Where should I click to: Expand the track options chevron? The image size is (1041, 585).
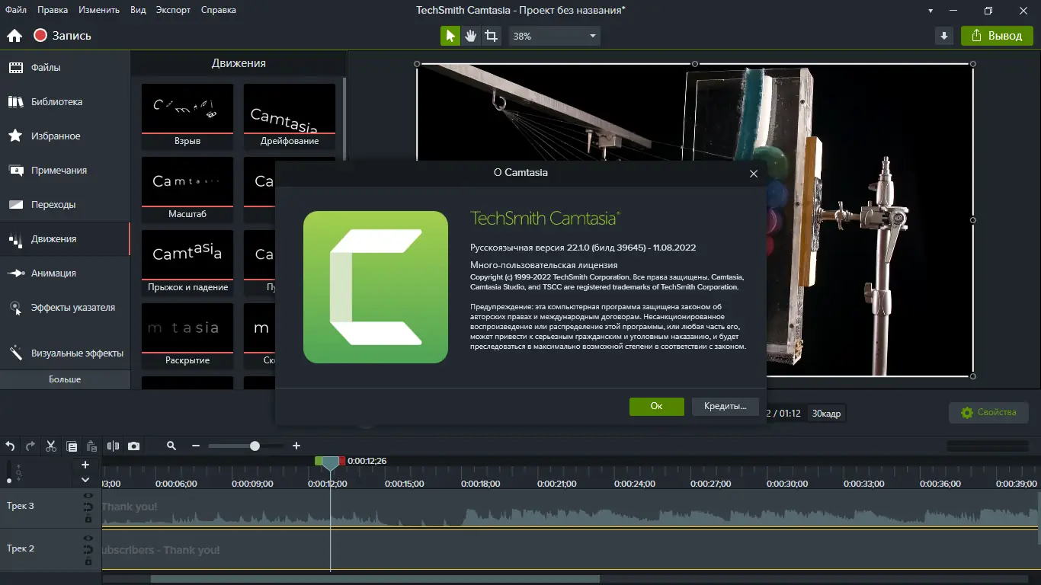[85, 480]
